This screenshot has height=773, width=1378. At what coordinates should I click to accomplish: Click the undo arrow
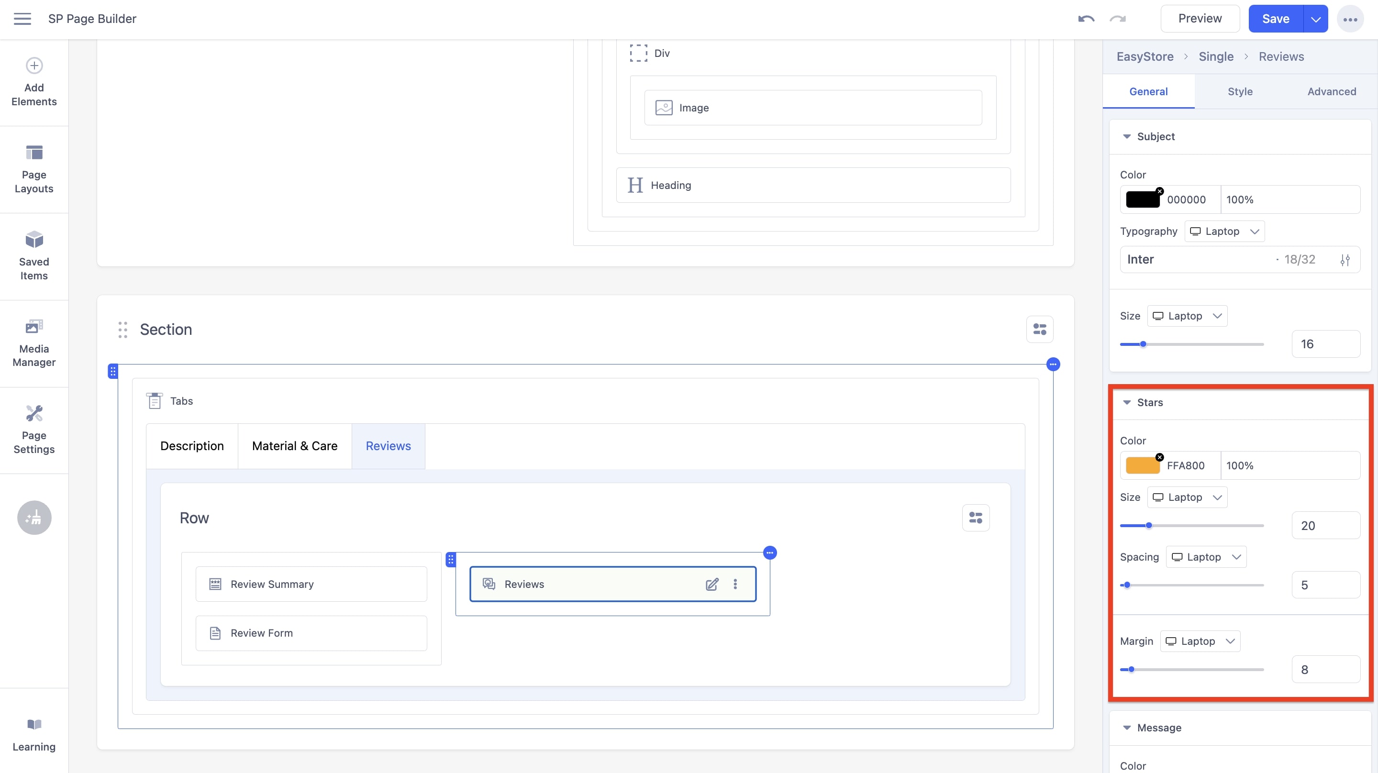(1085, 18)
